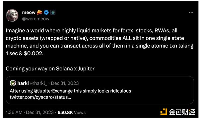The image size is (199, 119).
Task: Click the yellow Jinse Finance logo icon
Action: [164, 112]
